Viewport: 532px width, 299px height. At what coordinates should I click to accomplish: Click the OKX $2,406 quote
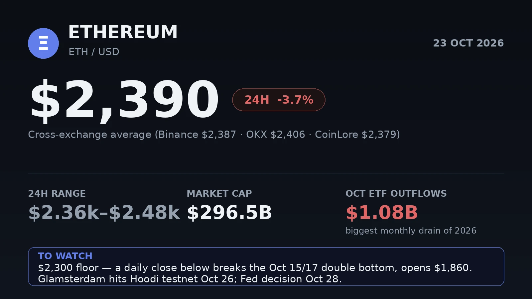(x=275, y=135)
